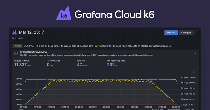Click the Frankfurt Germany flag icon
The width and height of the screenshot is (210, 110).
coord(96,46)
